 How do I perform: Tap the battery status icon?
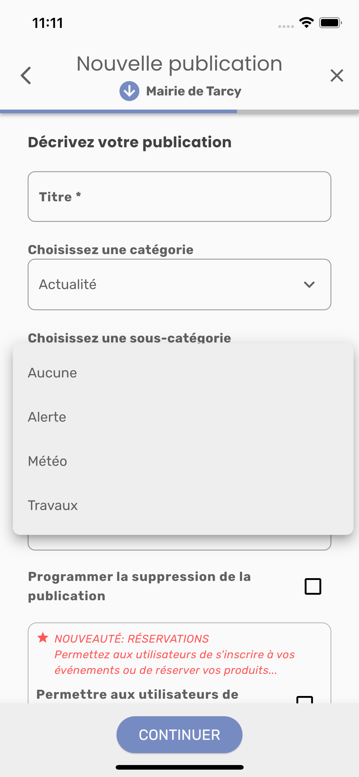(330, 23)
